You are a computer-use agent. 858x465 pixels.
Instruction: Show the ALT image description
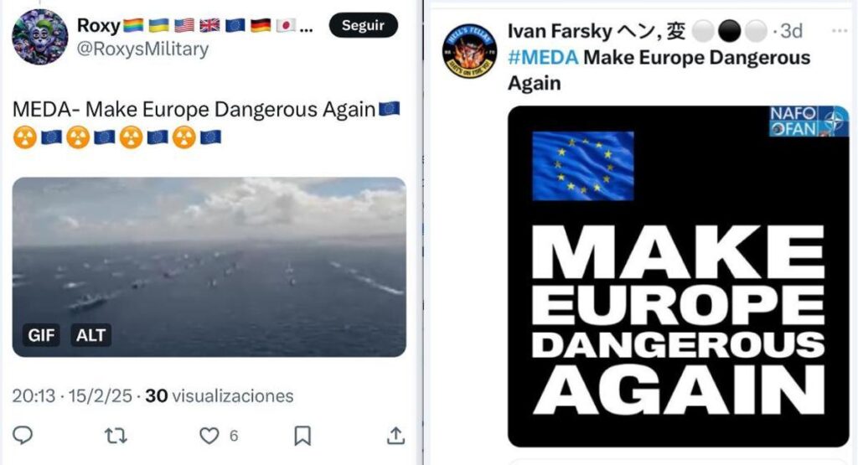tap(90, 335)
